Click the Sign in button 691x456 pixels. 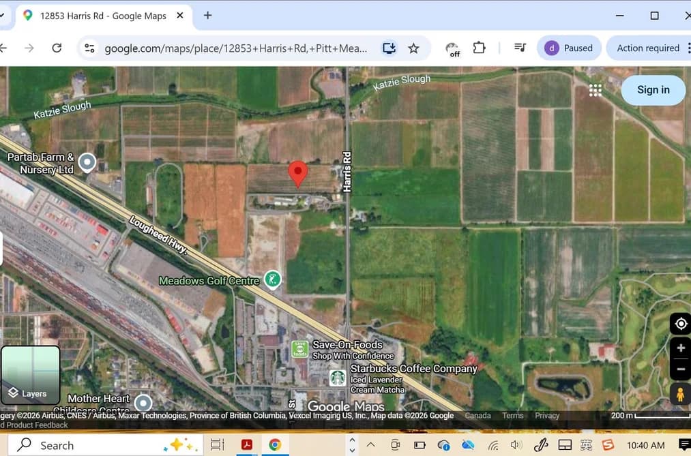point(653,90)
